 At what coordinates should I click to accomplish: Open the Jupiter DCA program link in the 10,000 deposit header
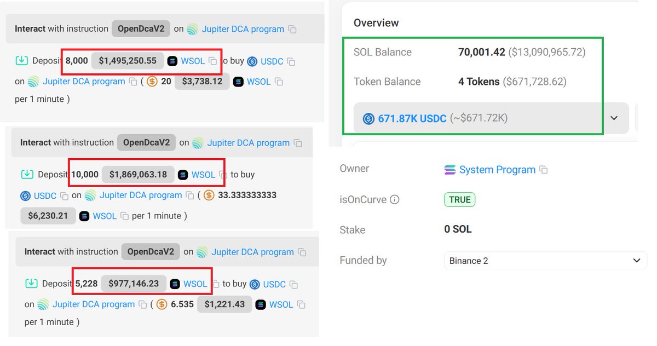248,143
